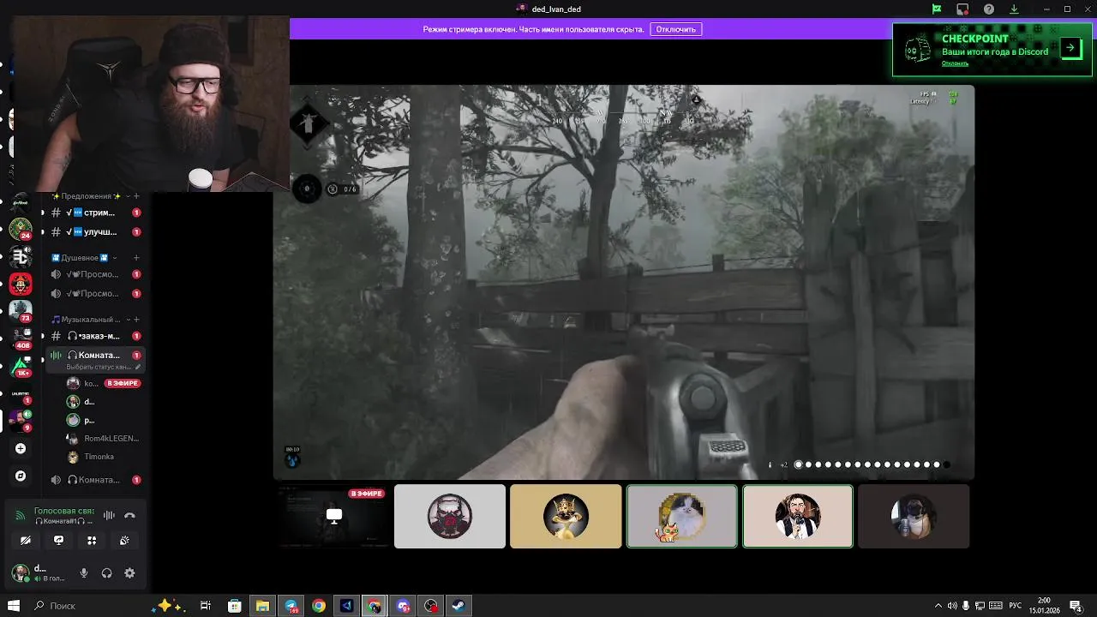Collapse the "Душевное" channel category
Viewport: 1097px width, 617px height.
pos(83,257)
